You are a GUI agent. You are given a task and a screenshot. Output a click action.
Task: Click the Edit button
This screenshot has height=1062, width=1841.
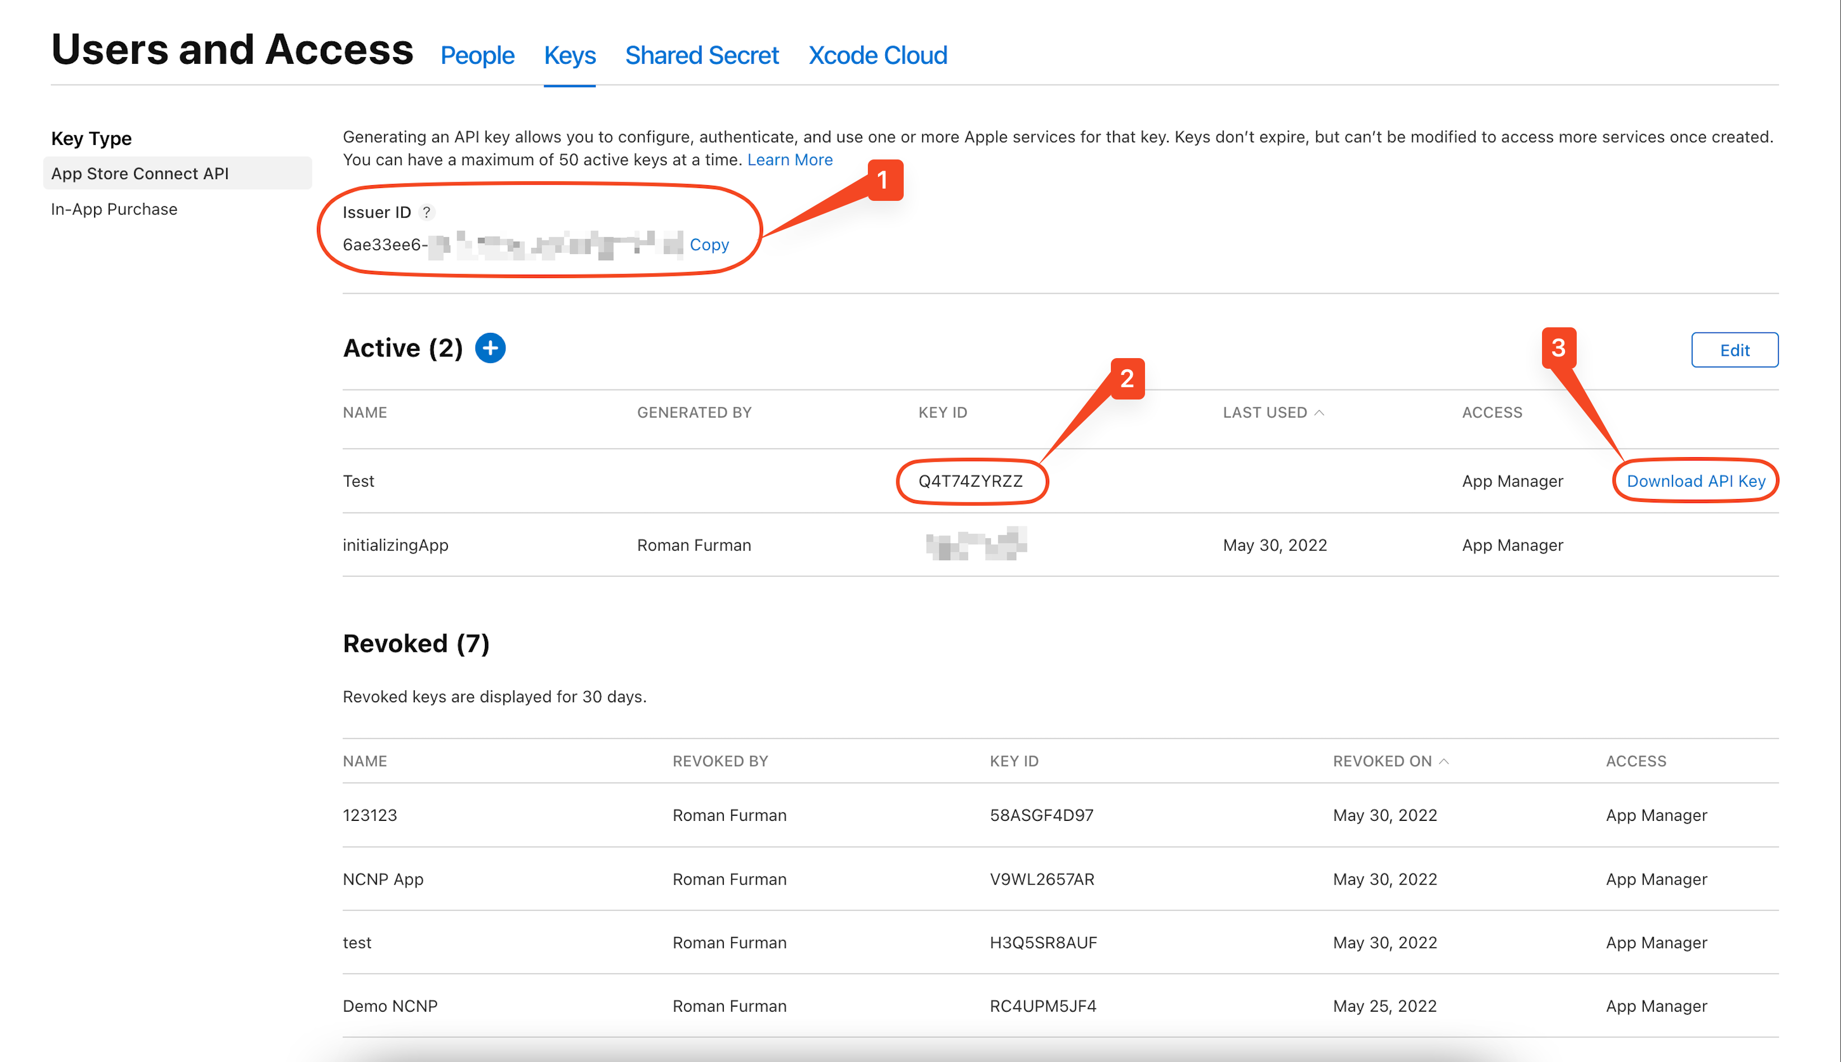tap(1733, 350)
